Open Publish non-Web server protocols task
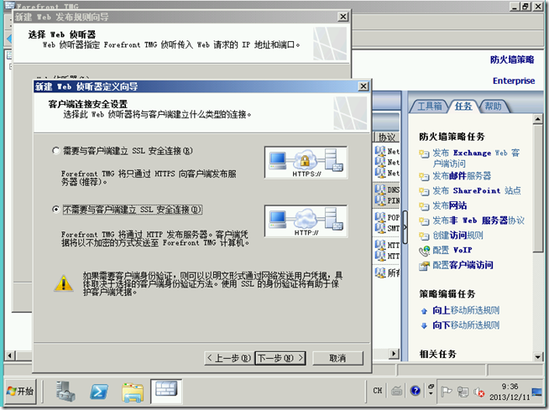This screenshot has width=549, height=410. pos(478,221)
